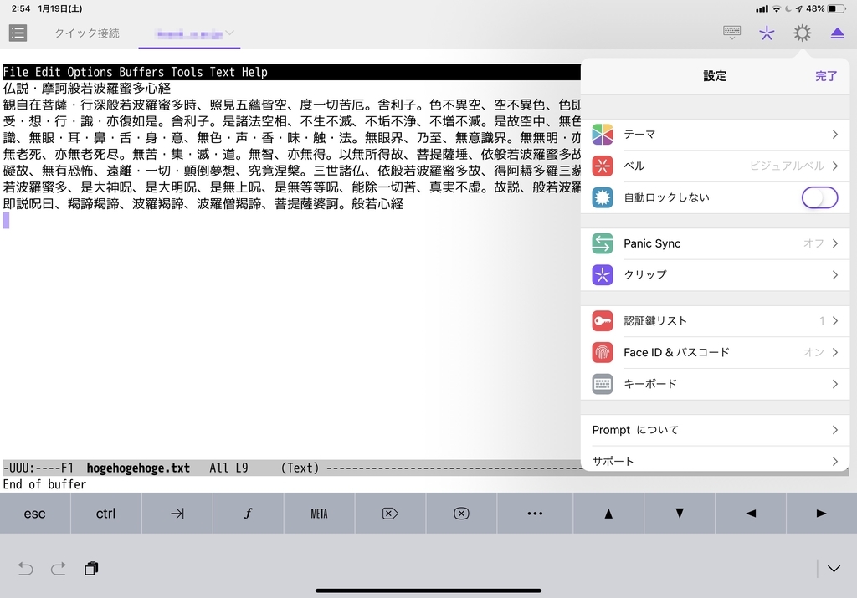Tap the eject disconnect icon
This screenshot has height=598, width=857.
[x=837, y=33]
